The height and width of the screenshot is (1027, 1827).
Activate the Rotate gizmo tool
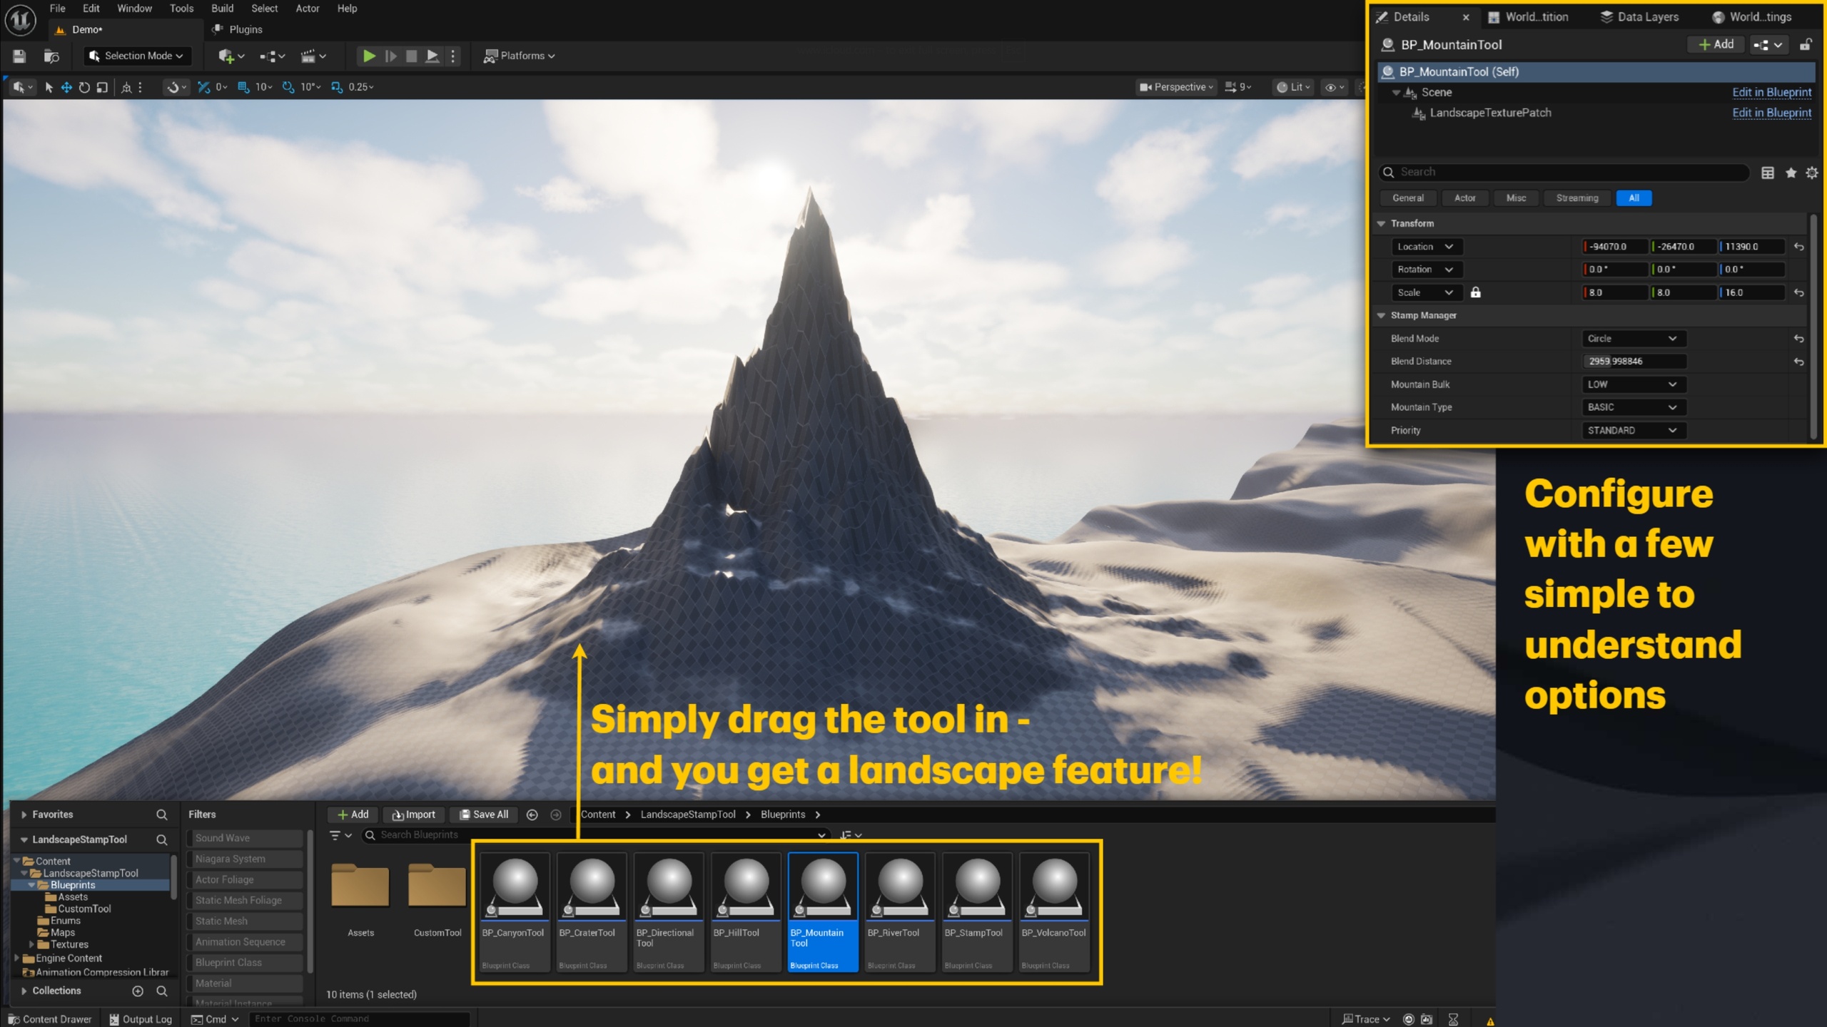tap(84, 87)
